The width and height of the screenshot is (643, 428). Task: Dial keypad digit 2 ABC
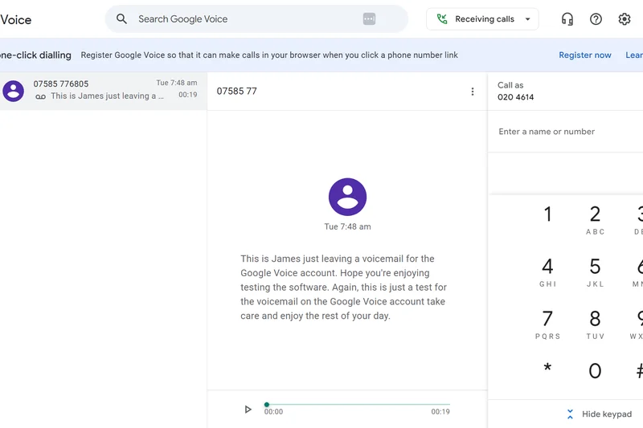[595, 219]
